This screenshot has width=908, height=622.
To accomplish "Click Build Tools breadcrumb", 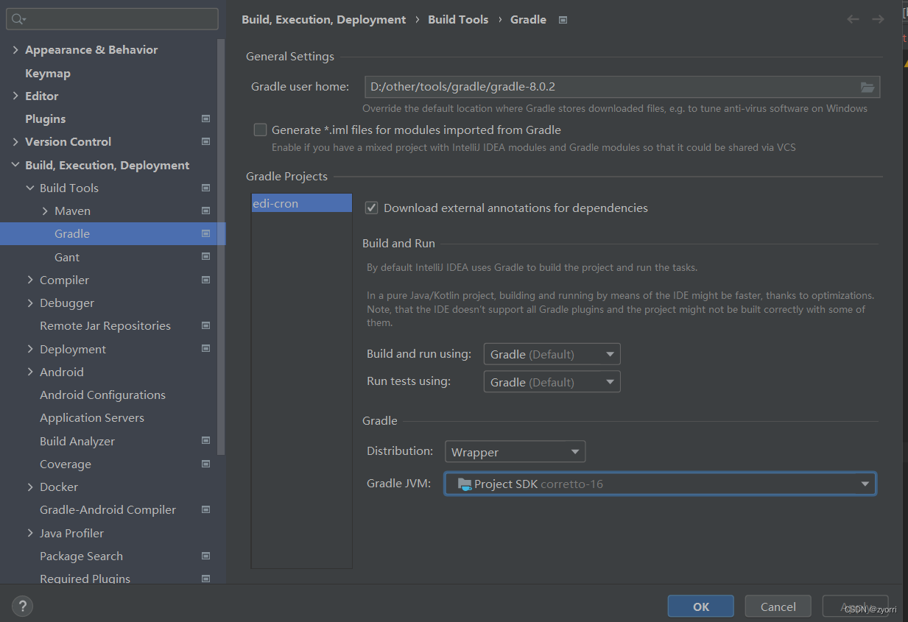I will click(458, 20).
